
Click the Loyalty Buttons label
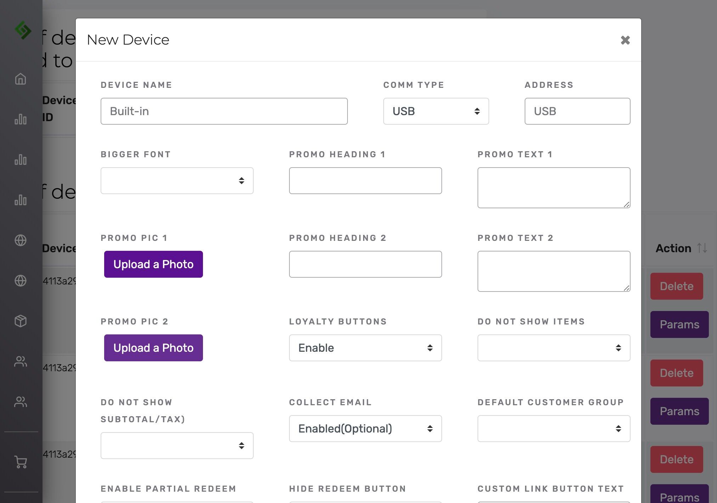(338, 322)
